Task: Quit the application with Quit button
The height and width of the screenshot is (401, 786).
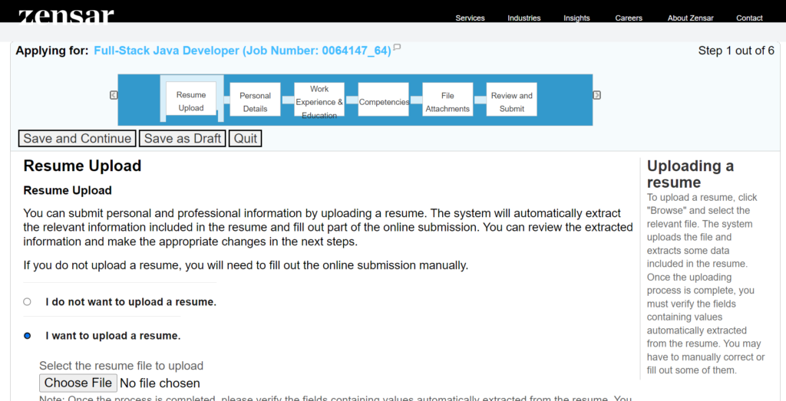Action: point(246,139)
